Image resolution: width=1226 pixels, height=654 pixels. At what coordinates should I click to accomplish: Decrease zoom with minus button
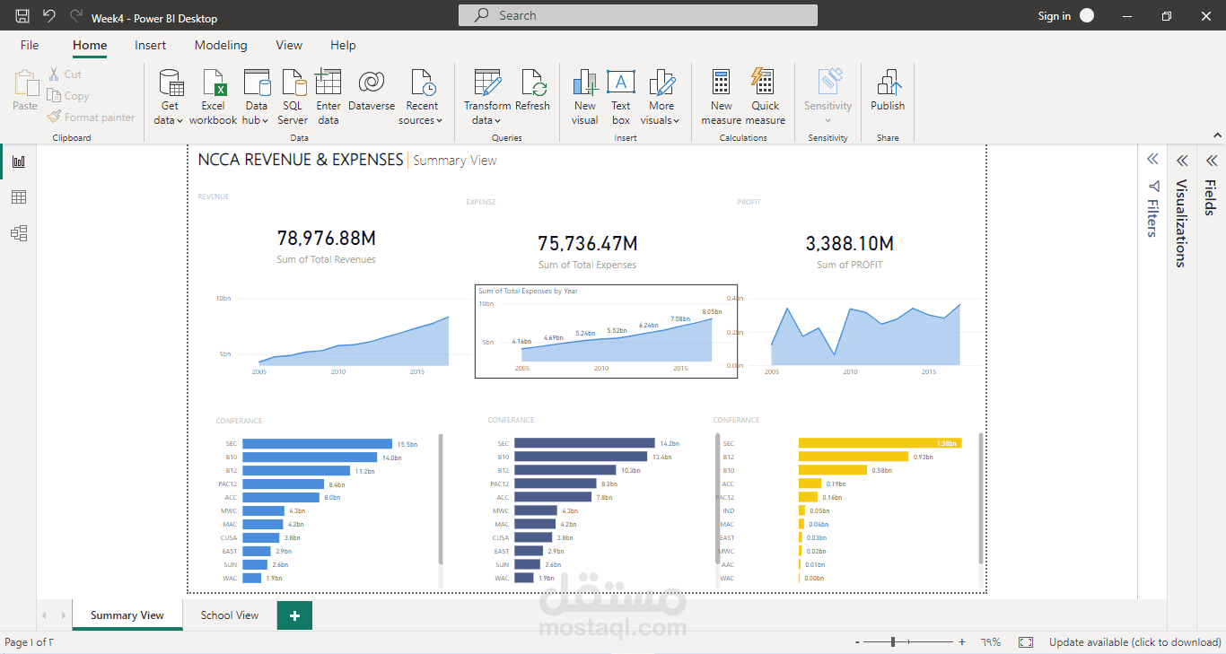pos(858,642)
